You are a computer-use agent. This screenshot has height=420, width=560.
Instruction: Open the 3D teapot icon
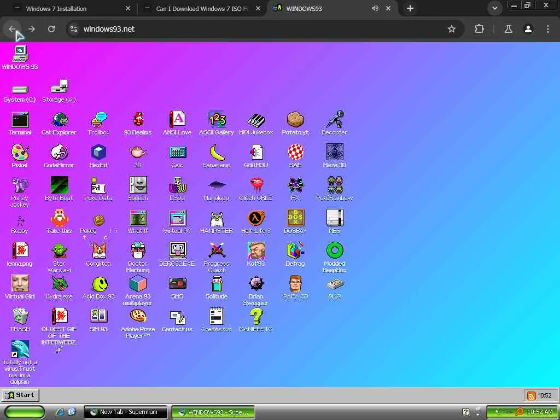point(138,156)
